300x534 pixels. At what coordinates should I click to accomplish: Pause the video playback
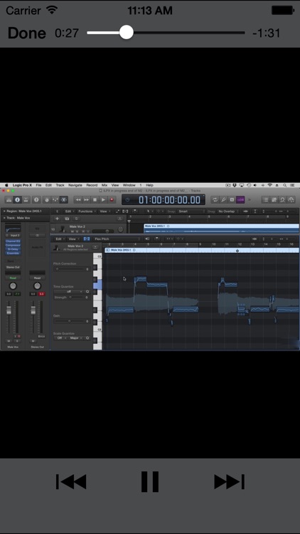coord(150,481)
